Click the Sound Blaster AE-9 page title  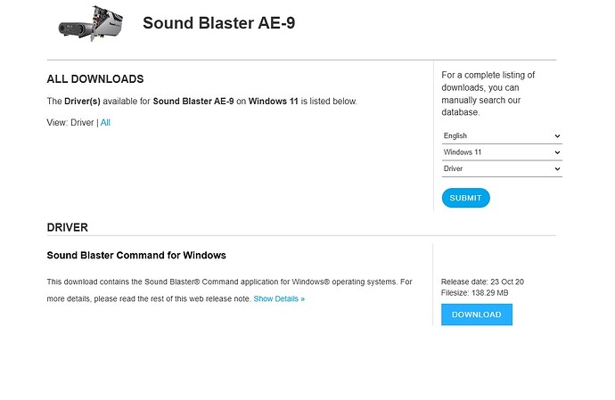[x=218, y=23]
